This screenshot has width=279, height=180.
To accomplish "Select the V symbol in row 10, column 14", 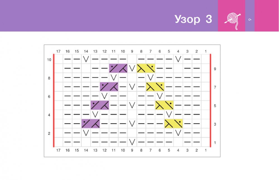I will click(x=86, y=59).
